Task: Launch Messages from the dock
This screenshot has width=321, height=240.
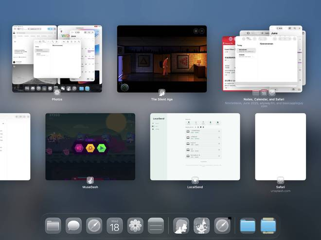Action: 73,225
